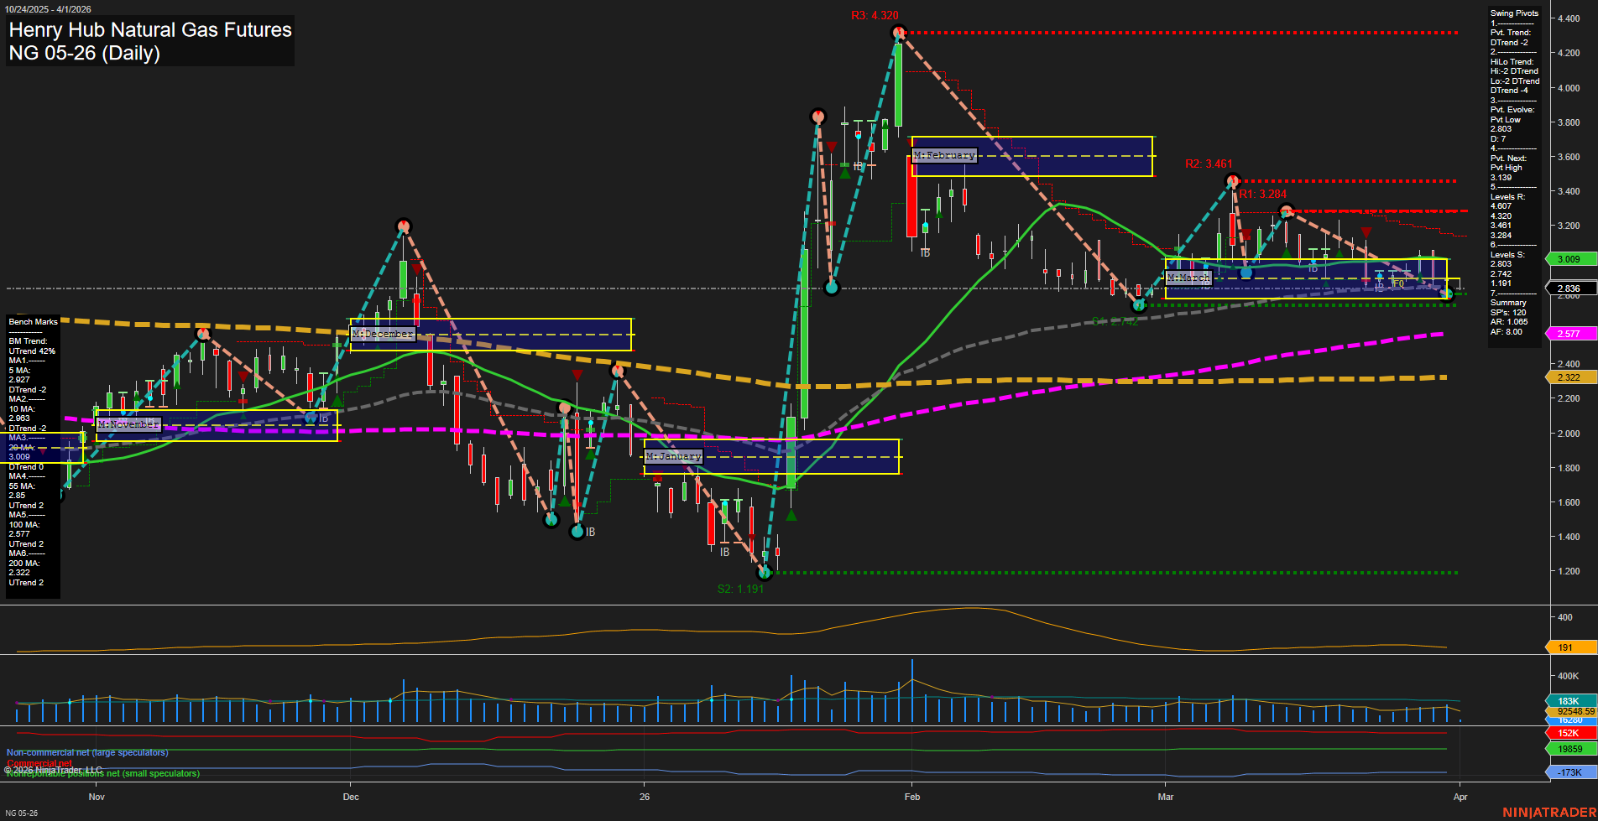Select the green 3.009 price tag on axis
This screenshot has height=821, width=1598.
[x=1569, y=259]
